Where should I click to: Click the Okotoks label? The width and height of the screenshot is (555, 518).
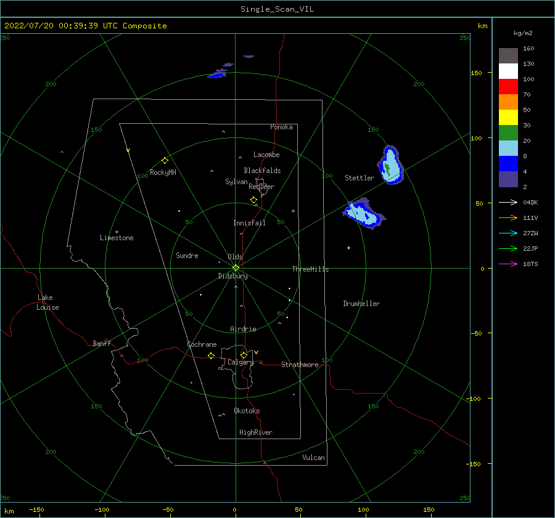247,411
